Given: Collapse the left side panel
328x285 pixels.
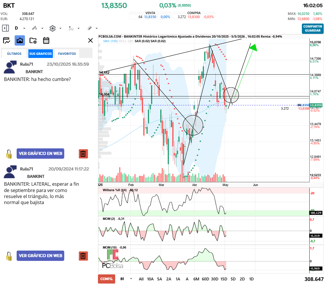Looking at the screenshot, I should pos(5,28).
